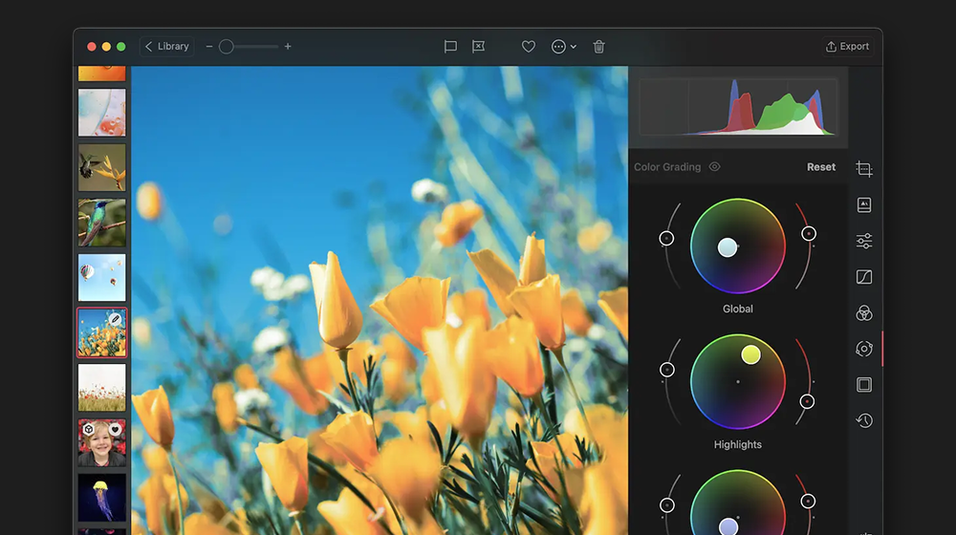Flag the photo as picked
Screen dimensions: 956x535
[450, 46]
